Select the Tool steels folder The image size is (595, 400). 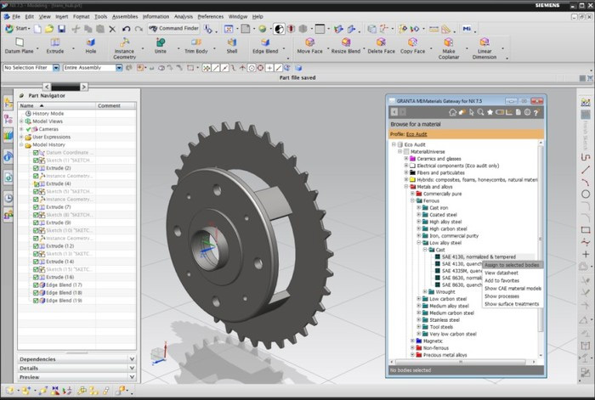point(441,327)
